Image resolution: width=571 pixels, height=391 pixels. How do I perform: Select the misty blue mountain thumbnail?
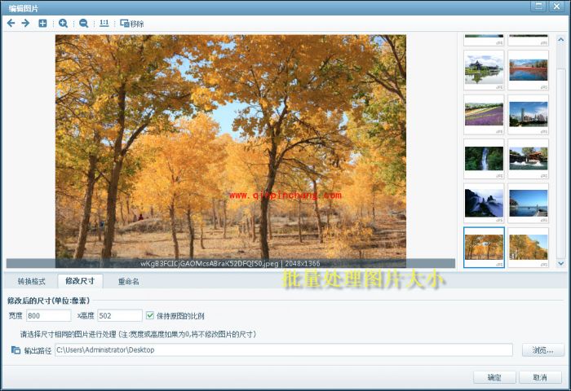pos(484,204)
